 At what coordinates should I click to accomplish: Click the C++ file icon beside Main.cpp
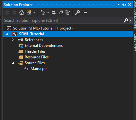pos(26,69)
